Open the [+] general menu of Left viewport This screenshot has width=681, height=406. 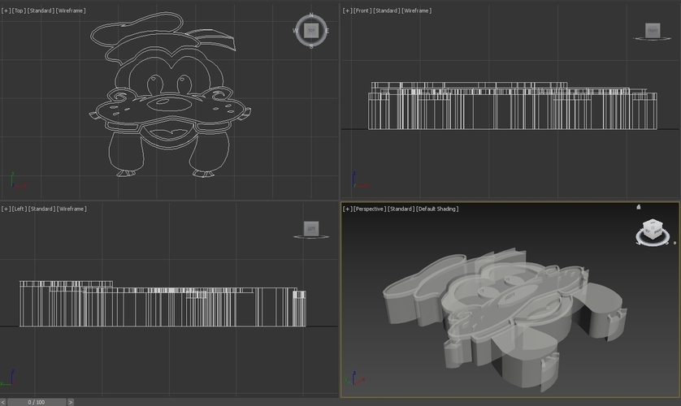click(6, 209)
